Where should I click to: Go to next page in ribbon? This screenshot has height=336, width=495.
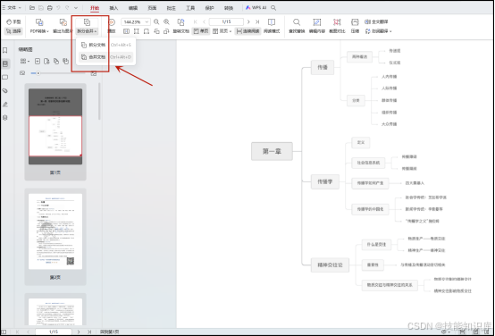(x=248, y=21)
